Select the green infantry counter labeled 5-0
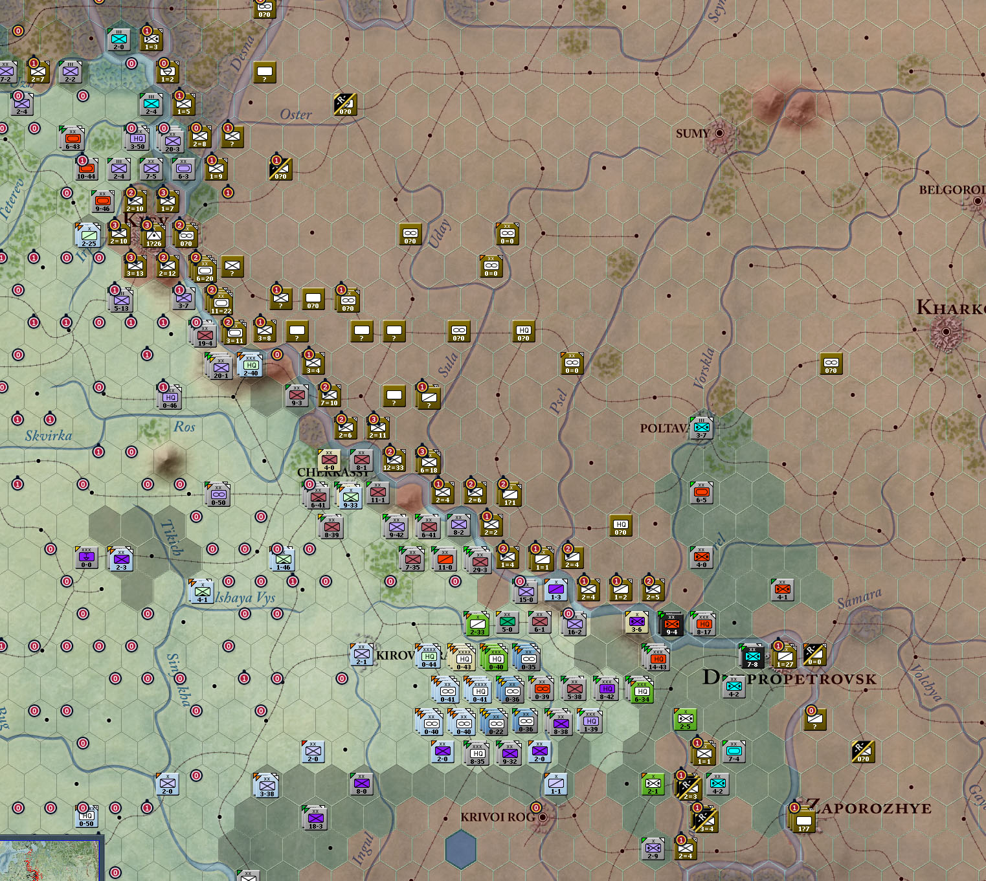The width and height of the screenshot is (986, 881). click(x=508, y=623)
